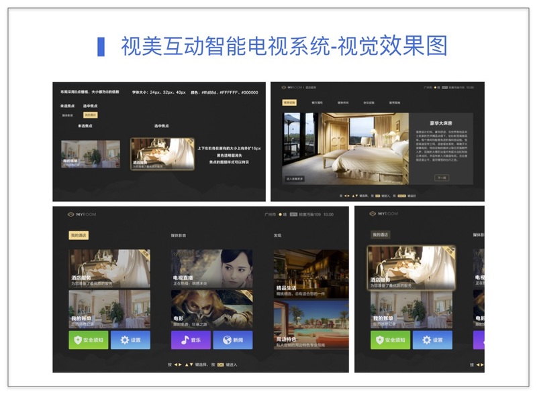Click the yellow OK key badge in home mockup hint bar

pos(220,364)
